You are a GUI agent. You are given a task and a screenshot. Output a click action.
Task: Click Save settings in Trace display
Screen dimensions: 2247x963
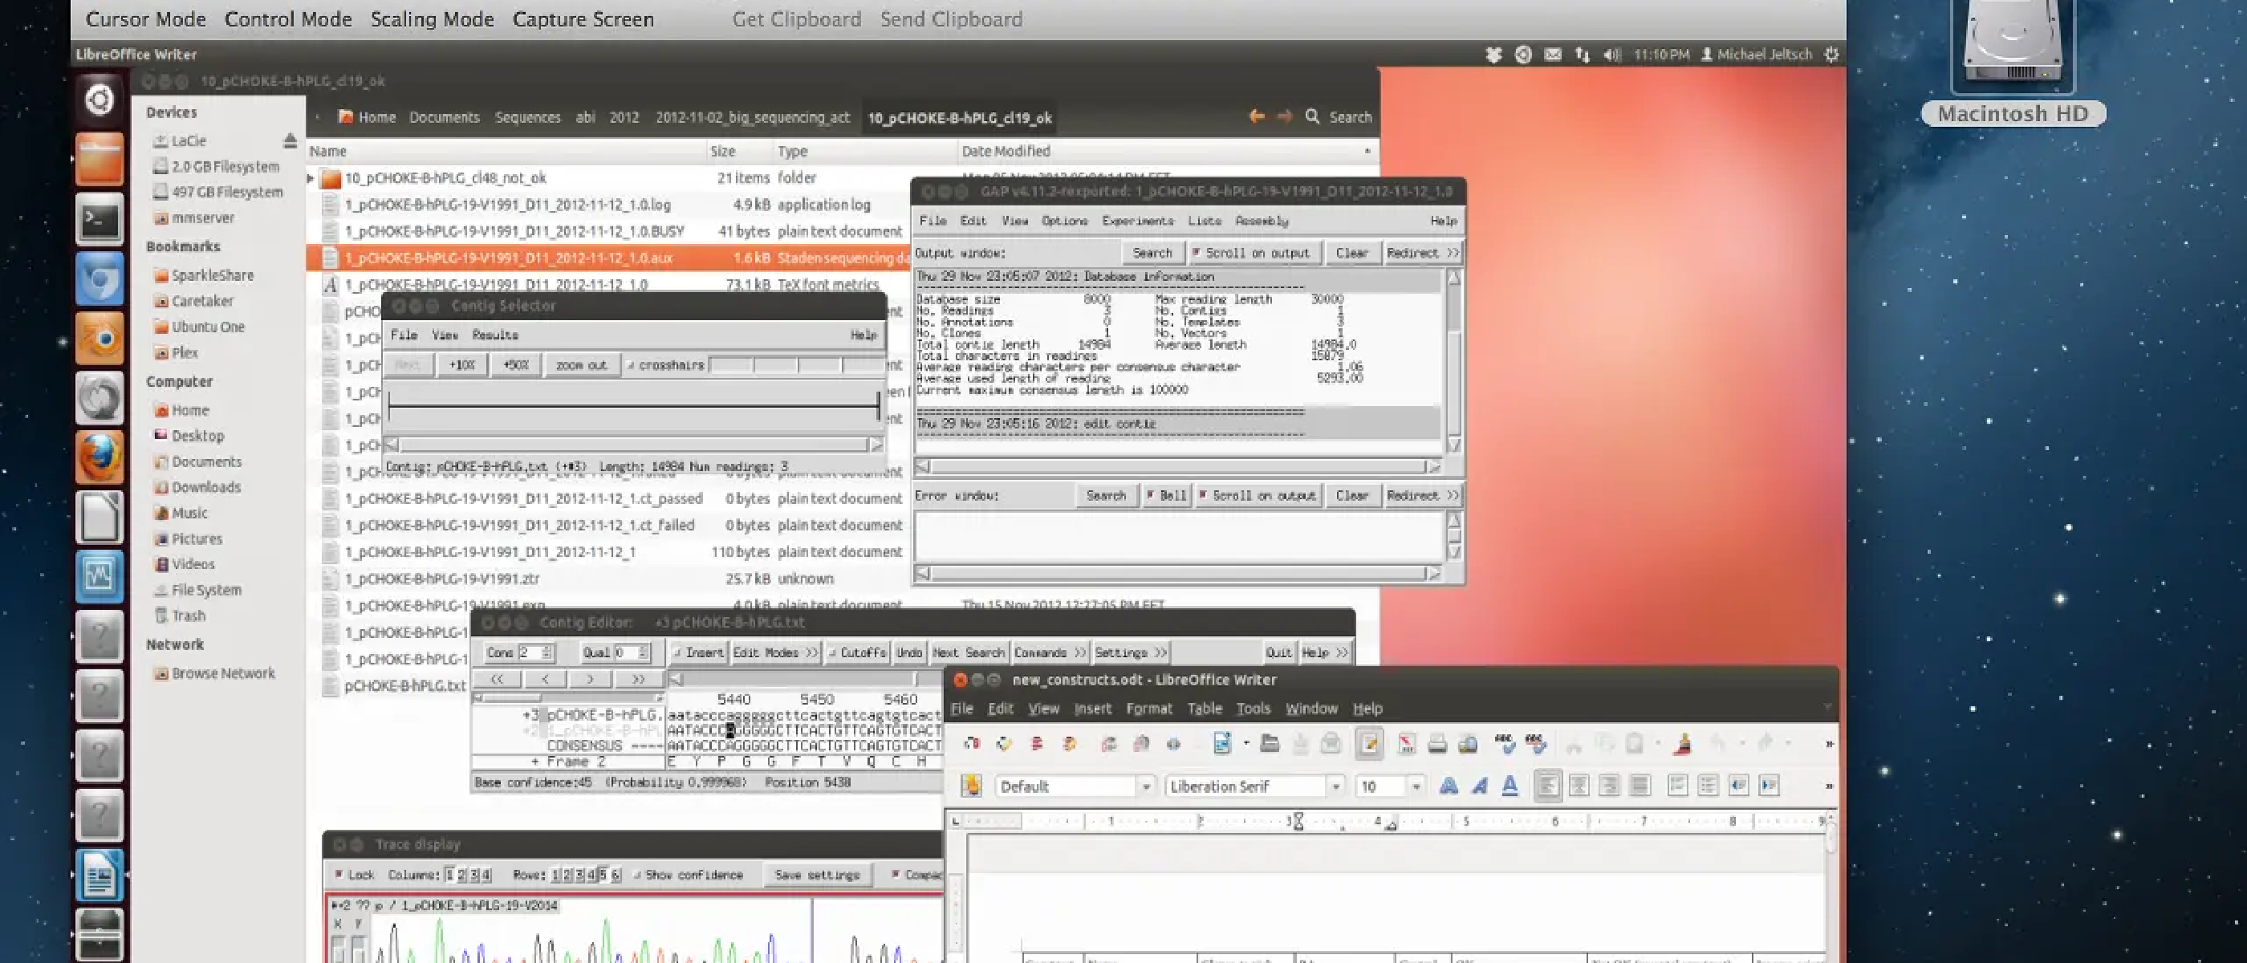pos(817,874)
